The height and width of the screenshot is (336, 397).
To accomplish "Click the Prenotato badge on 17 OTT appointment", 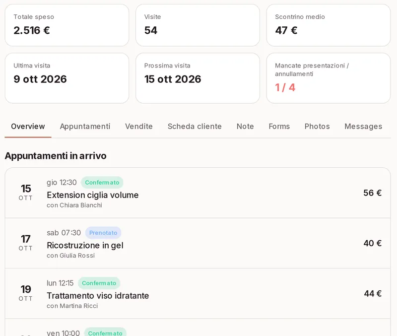I will click(103, 233).
